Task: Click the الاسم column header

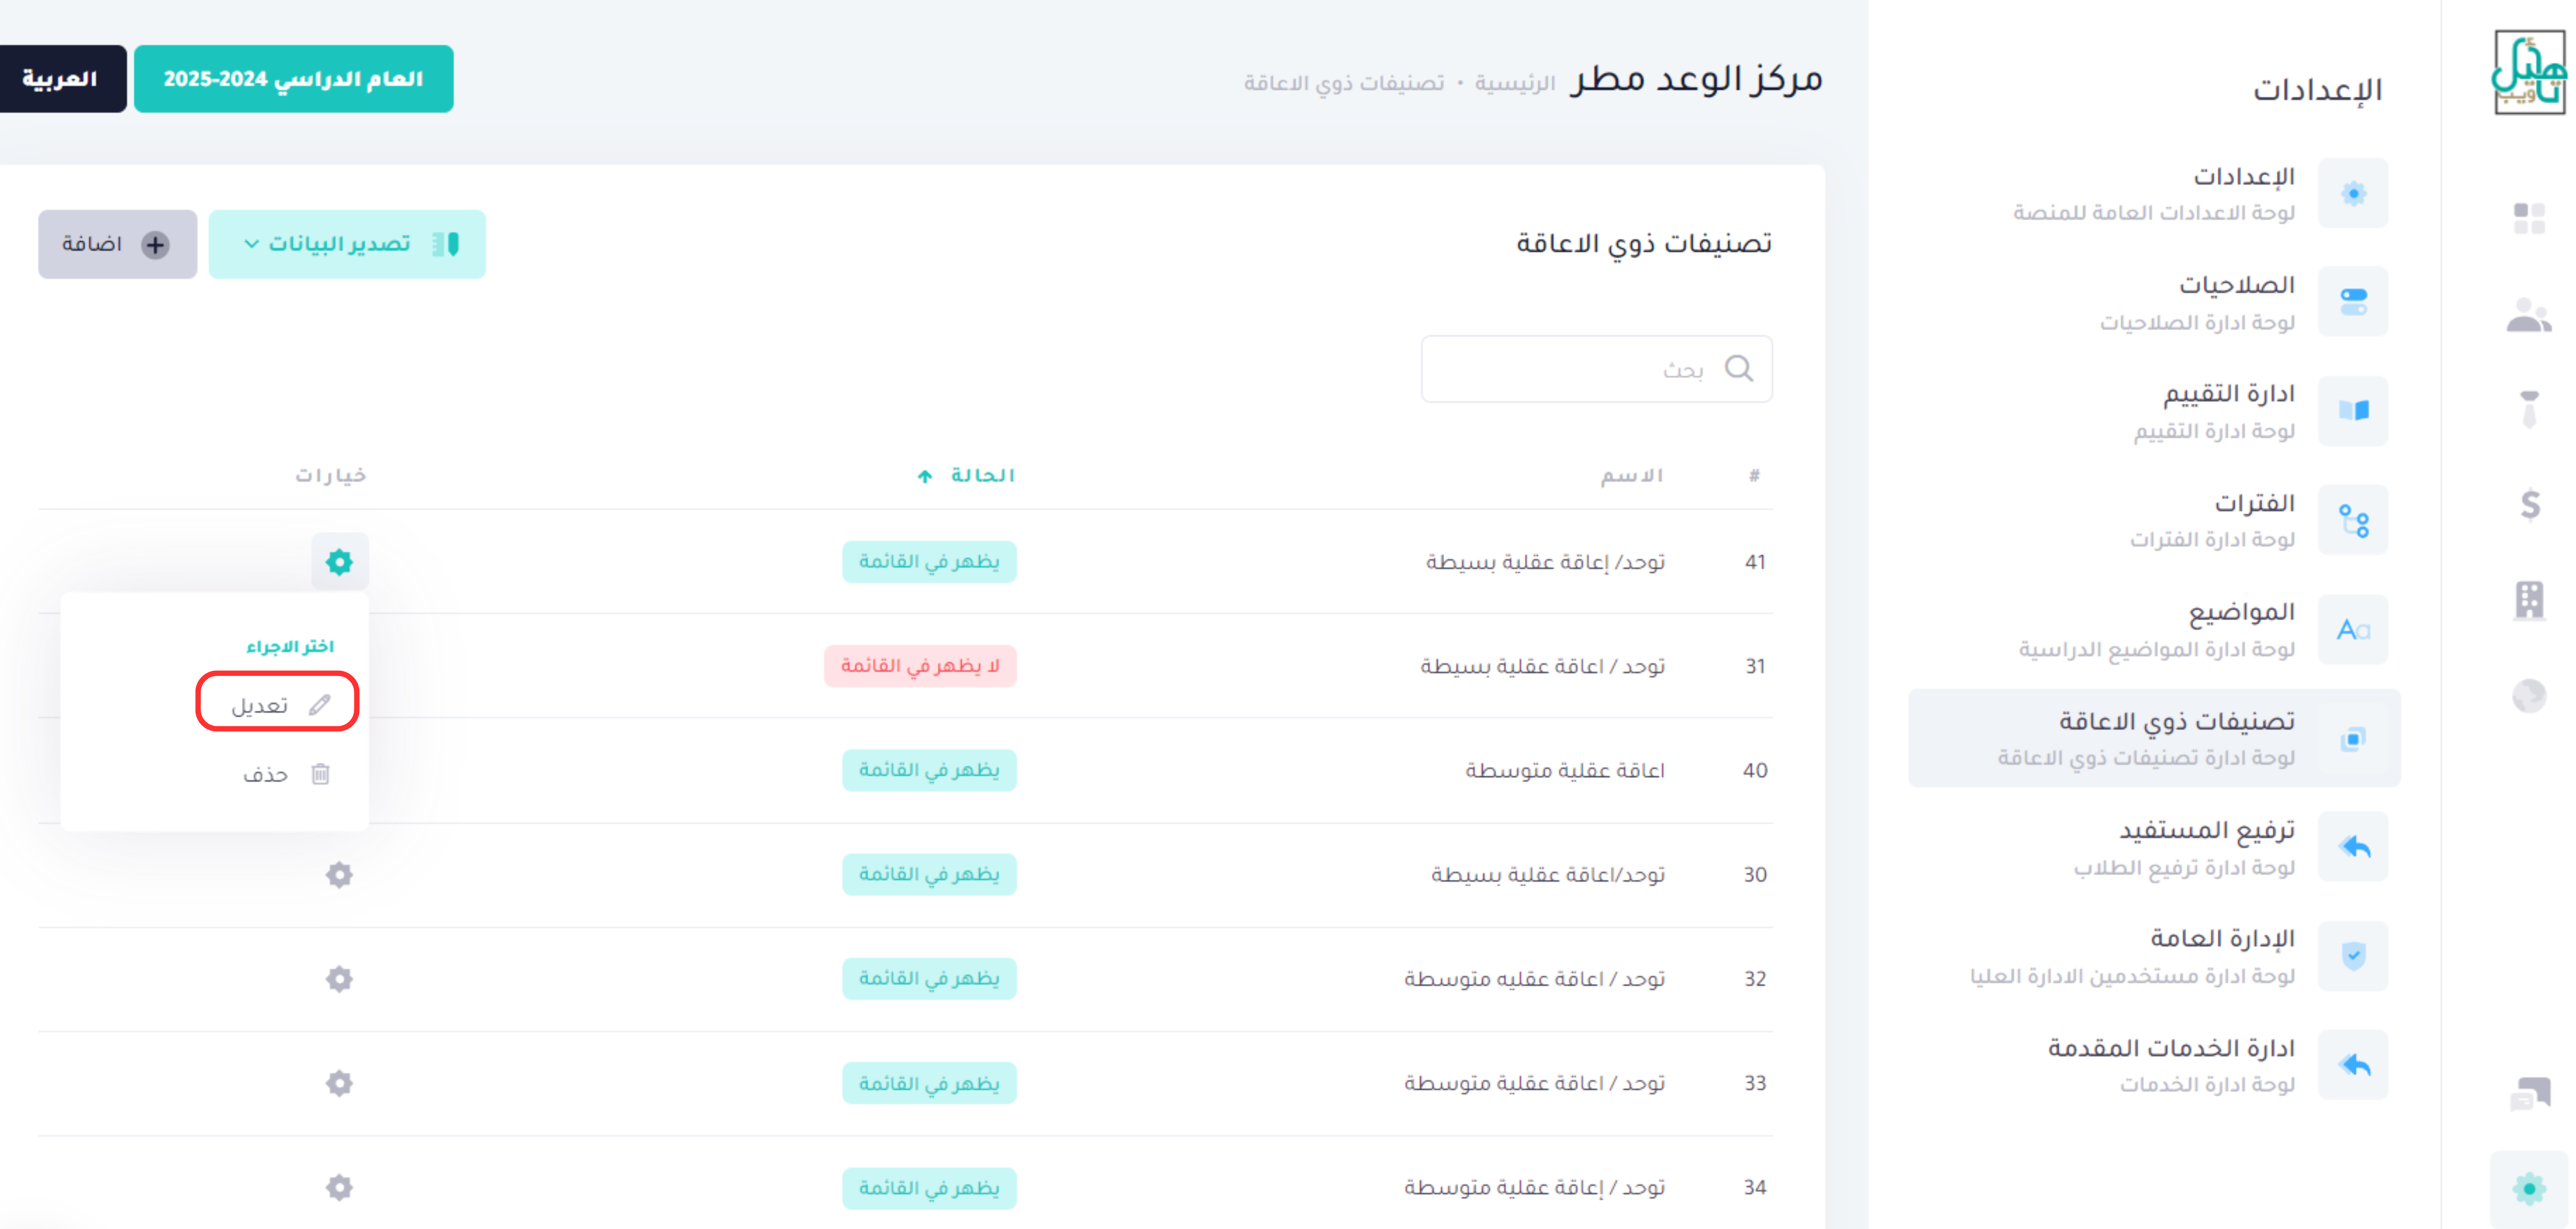Action: point(1632,475)
